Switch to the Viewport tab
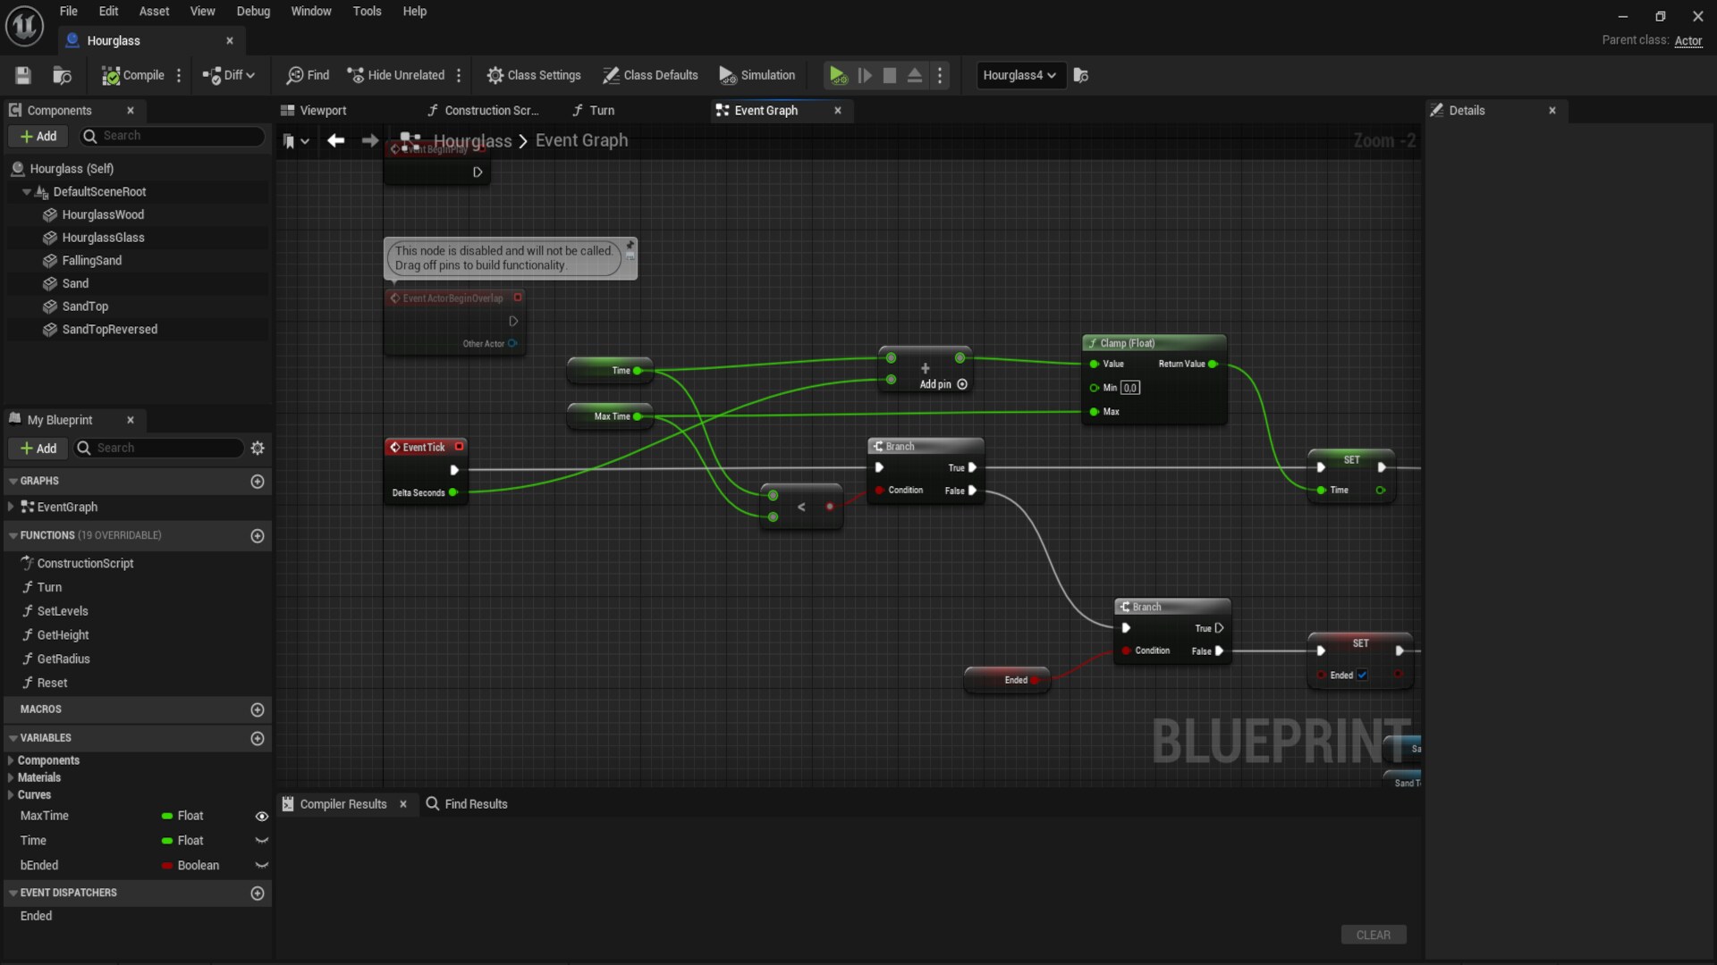Image resolution: width=1717 pixels, height=965 pixels. (322, 110)
